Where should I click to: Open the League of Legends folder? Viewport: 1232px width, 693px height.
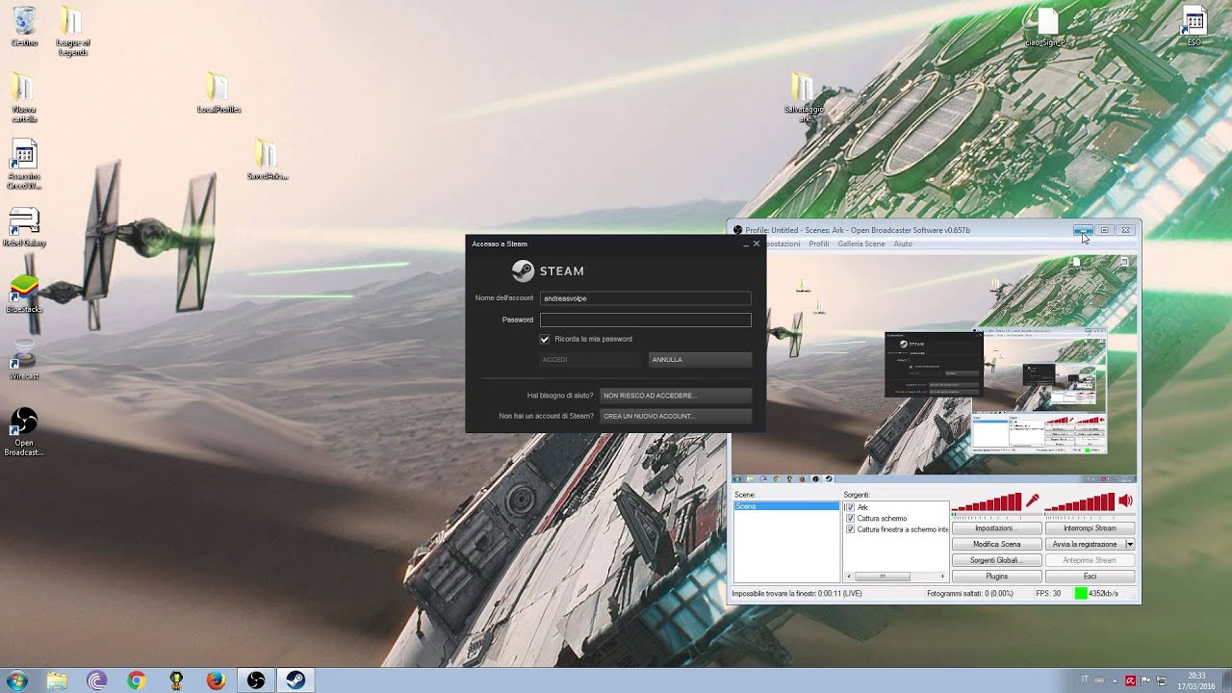(72, 31)
